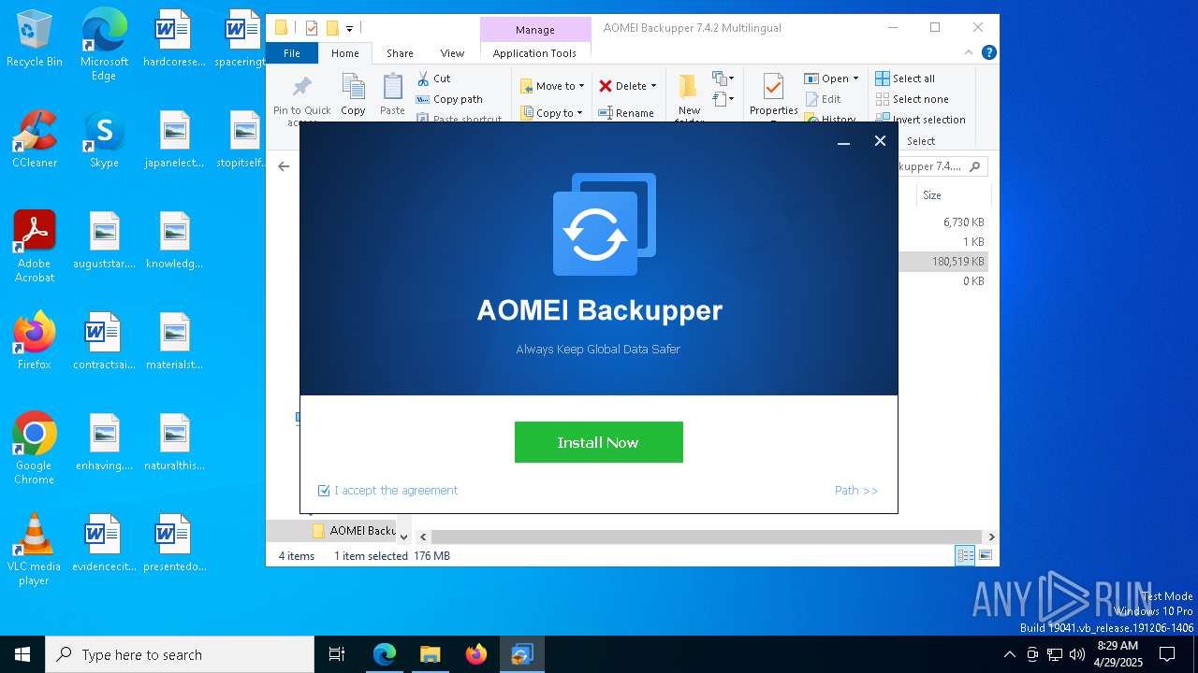Click Select all in ribbon

point(905,79)
